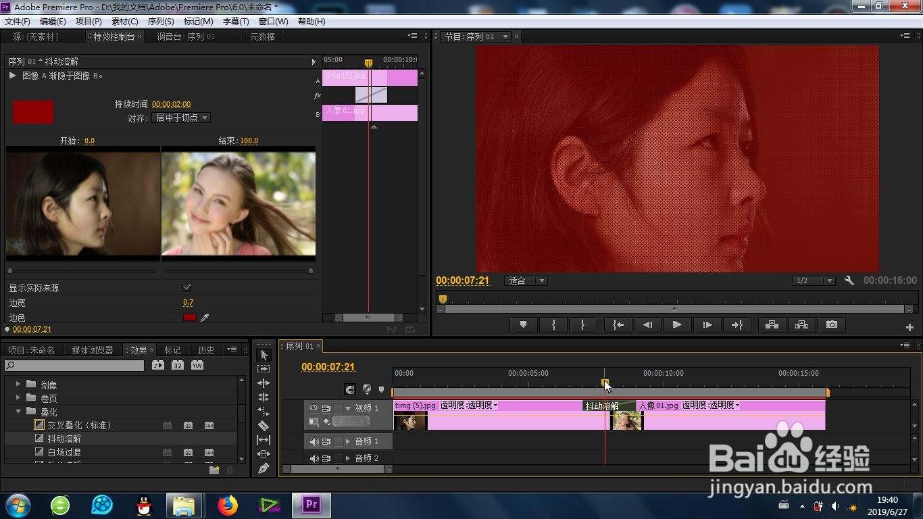Select the Rolling Edit tool
This screenshot has width=923, height=519.
(264, 397)
